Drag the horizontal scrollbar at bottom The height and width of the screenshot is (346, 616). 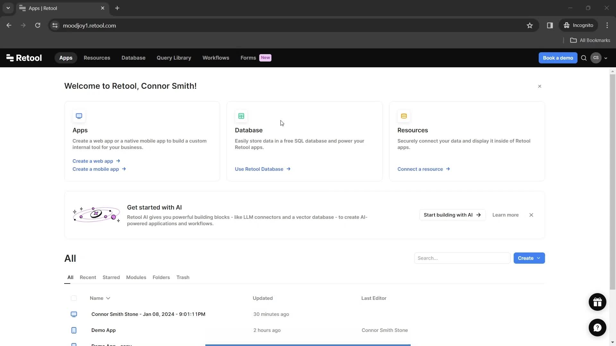pyautogui.click(x=308, y=344)
